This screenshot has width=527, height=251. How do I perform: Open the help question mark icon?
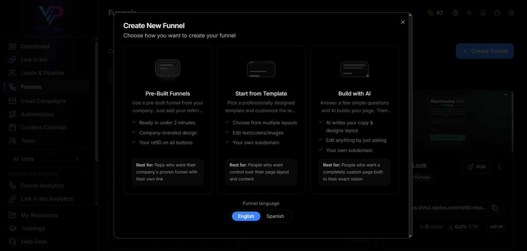pyautogui.click(x=497, y=13)
